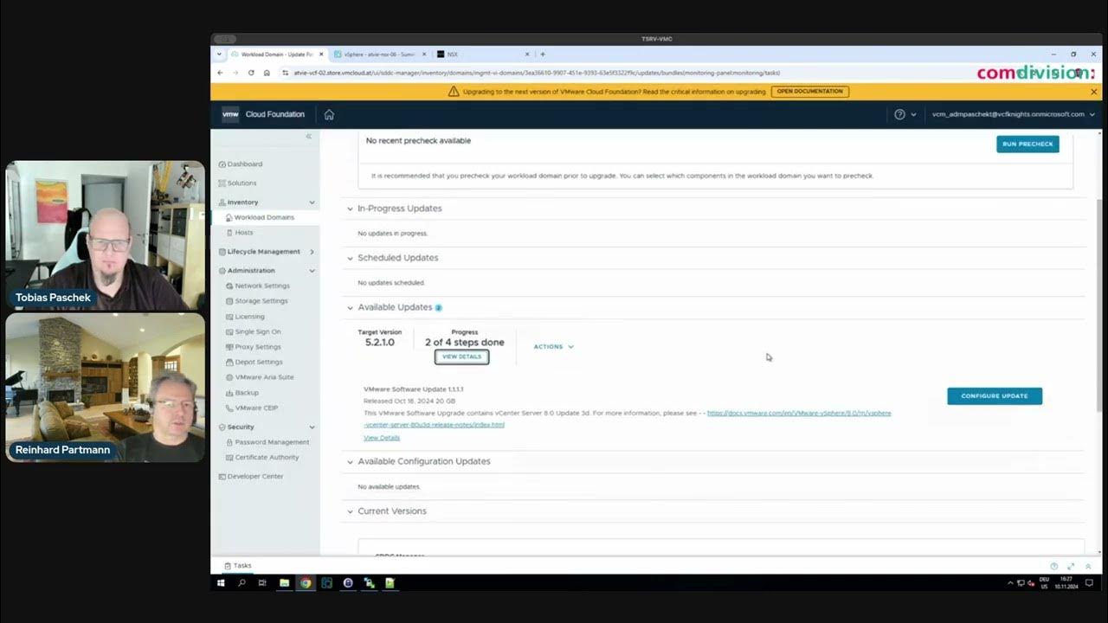The width and height of the screenshot is (1108, 623).
Task: Open the Actions dropdown
Action: tap(553, 347)
